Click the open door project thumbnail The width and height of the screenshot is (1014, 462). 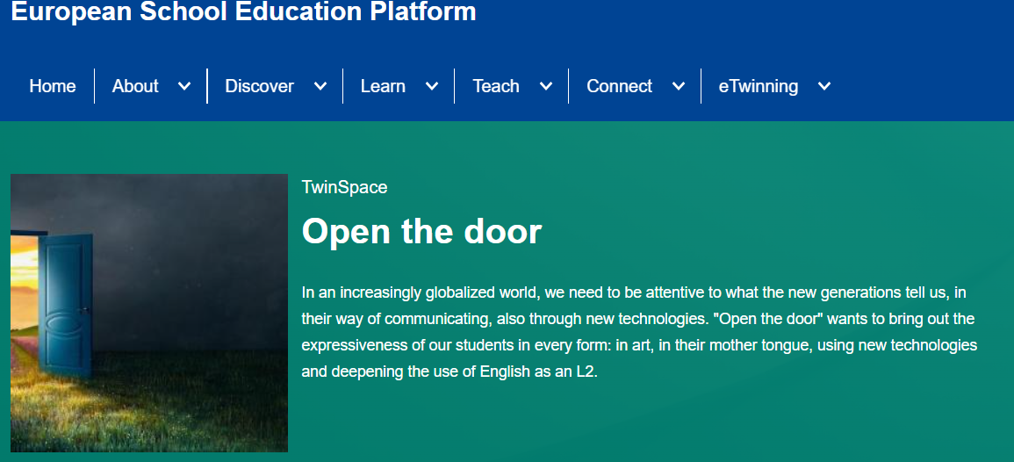pyautogui.click(x=148, y=313)
